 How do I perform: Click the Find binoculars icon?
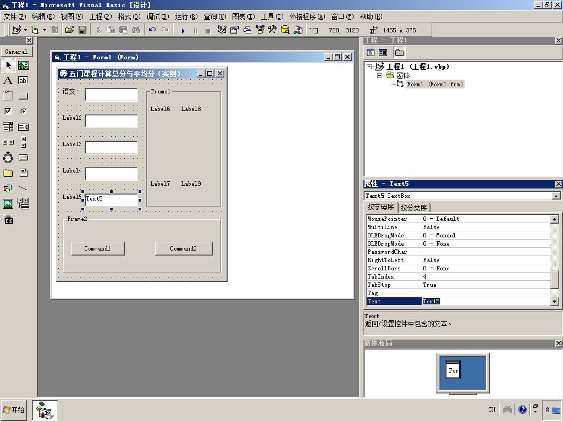136,30
